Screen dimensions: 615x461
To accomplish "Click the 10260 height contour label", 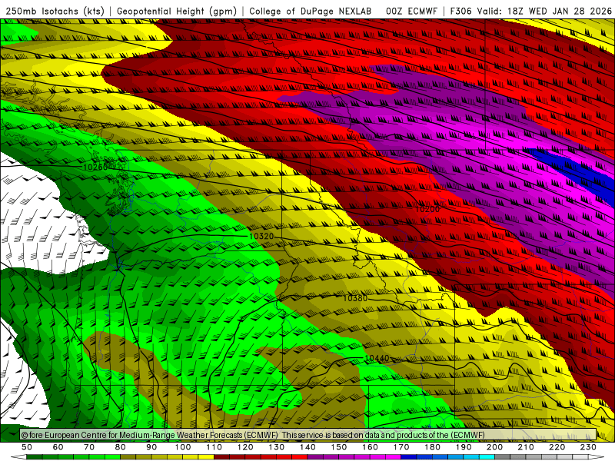I will click(95, 167).
